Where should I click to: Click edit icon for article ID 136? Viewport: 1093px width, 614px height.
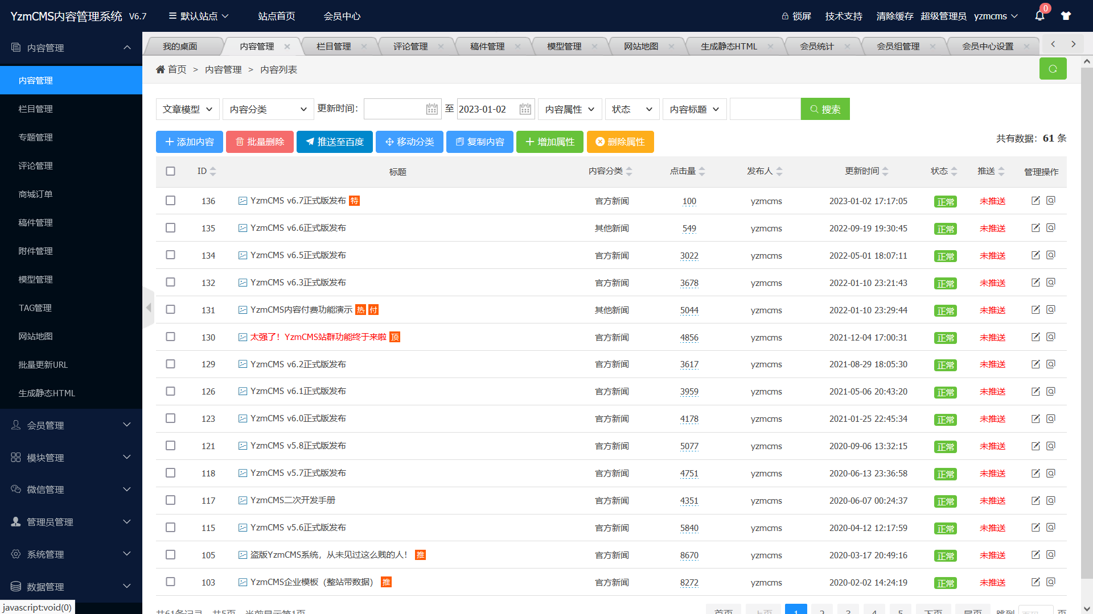[x=1036, y=201]
